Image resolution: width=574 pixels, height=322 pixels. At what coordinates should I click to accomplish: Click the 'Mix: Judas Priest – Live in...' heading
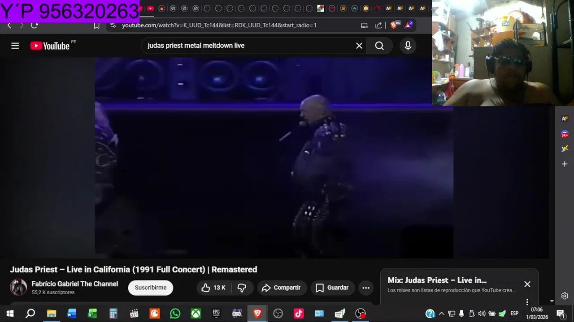(437, 280)
